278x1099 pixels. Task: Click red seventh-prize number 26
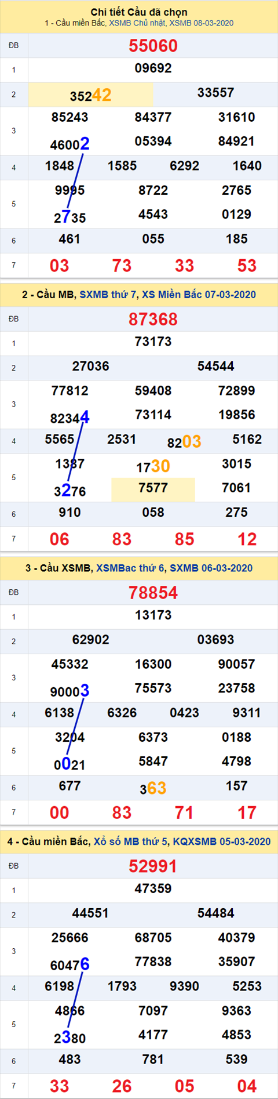click(122, 1086)
